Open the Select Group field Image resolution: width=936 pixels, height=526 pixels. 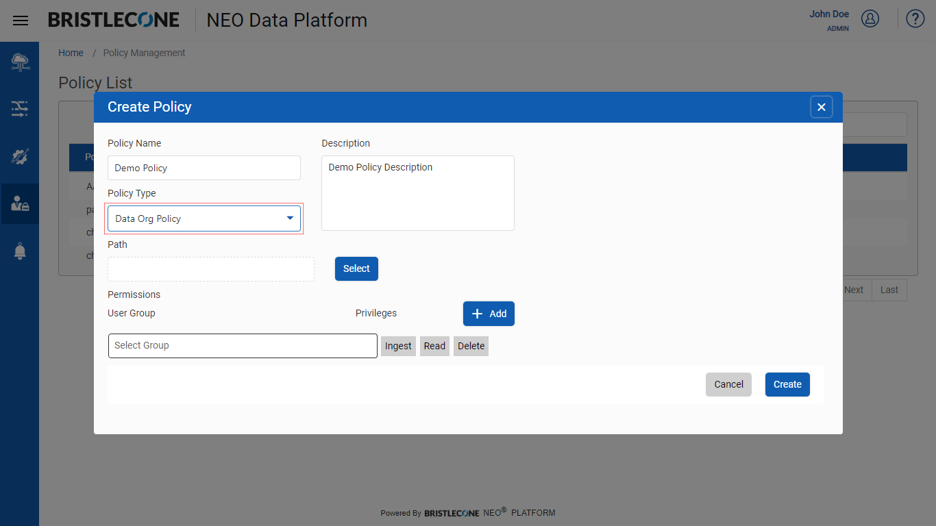point(243,346)
